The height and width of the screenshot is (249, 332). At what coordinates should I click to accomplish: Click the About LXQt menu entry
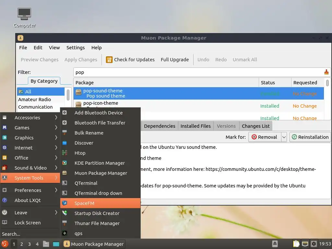click(30, 200)
